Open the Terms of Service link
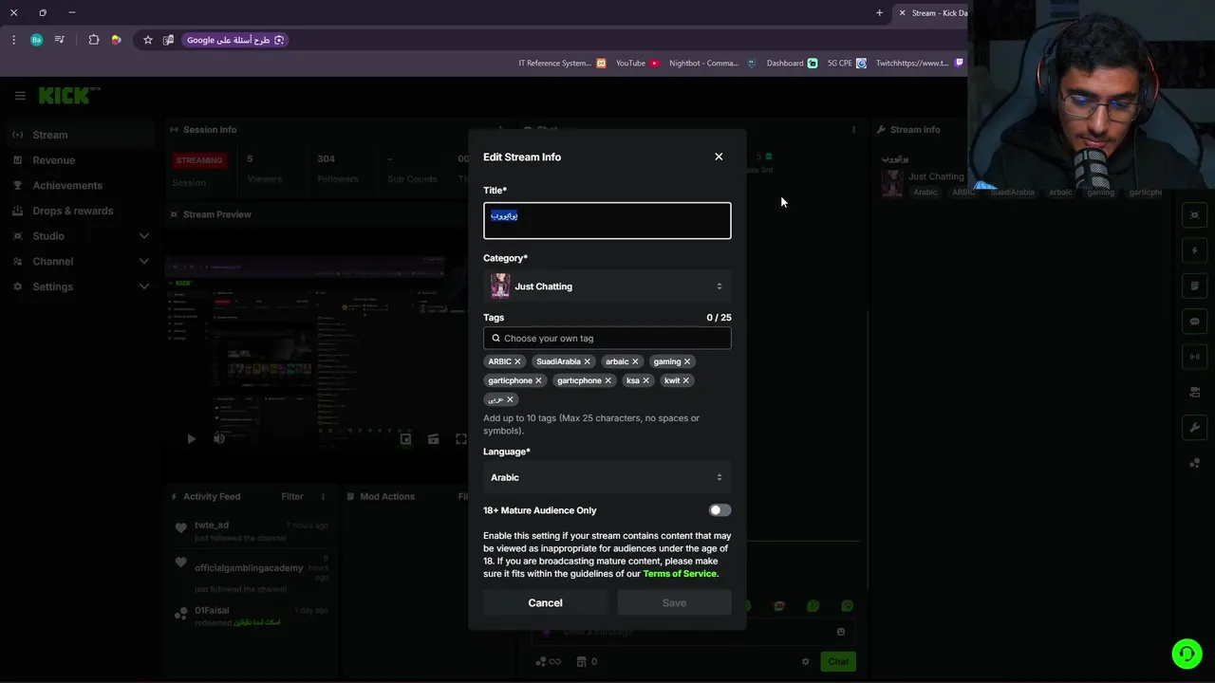Screen dimensions: 1215x683 (x=680, y=574)
